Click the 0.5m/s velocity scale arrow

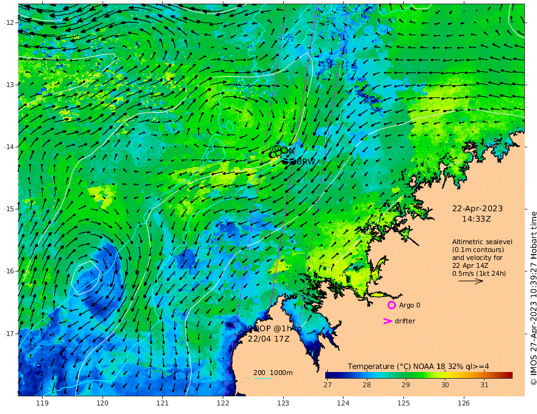point(471,281)
